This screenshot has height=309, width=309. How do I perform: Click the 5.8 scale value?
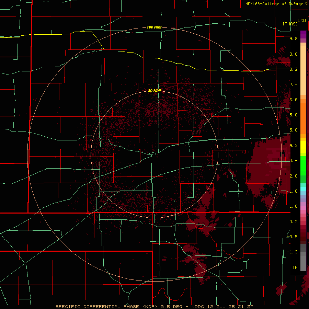pyautogui.click(x=294, y=115)
